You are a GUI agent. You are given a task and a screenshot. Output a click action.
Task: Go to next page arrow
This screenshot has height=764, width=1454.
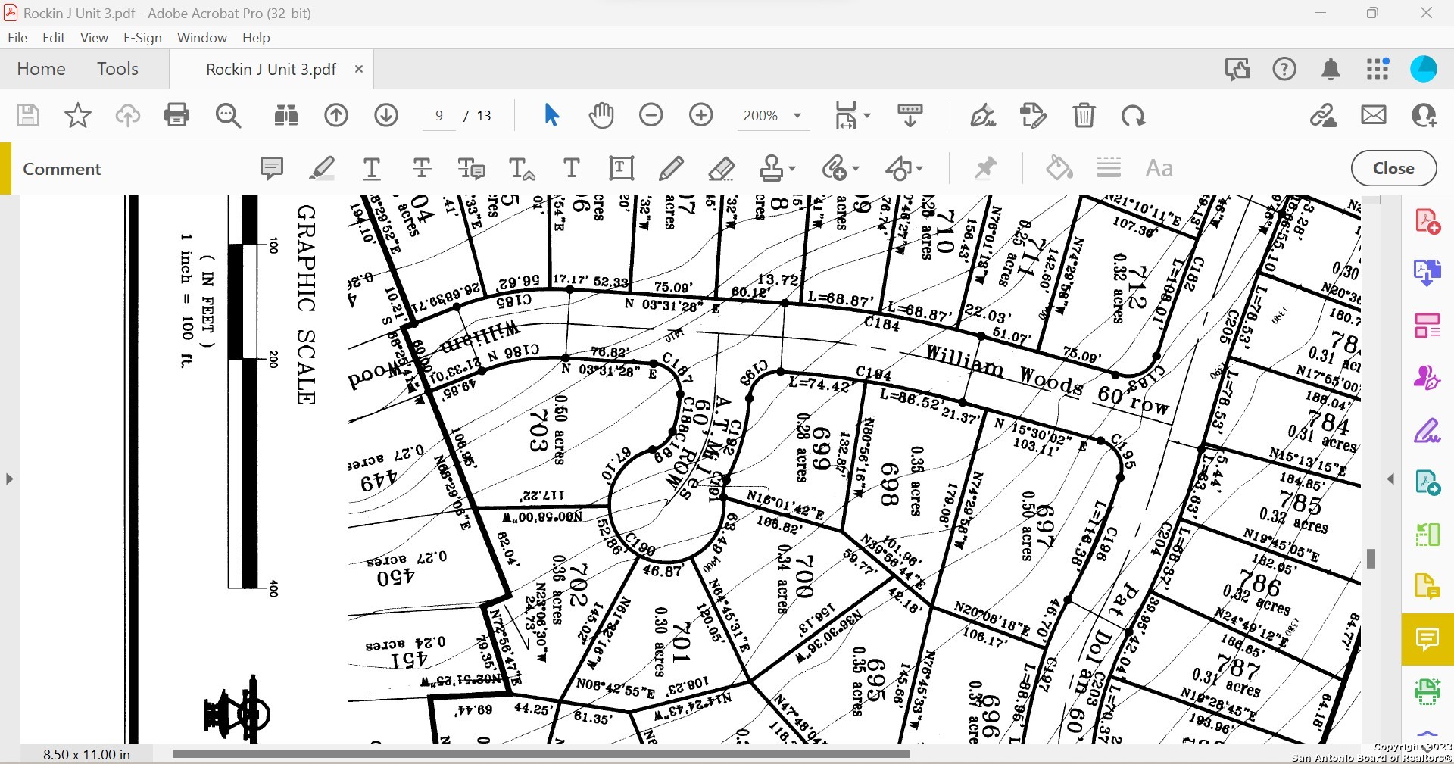(386, 116)
